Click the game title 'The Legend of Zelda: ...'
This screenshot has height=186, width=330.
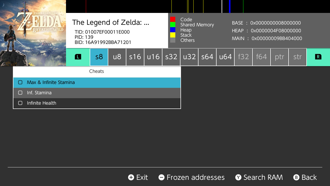[111, 22]
